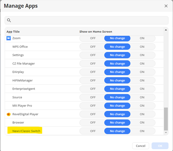Set HiFileManager to OFF
The width and height of the screenshot is (173, 151).
(x=93, y=80)
